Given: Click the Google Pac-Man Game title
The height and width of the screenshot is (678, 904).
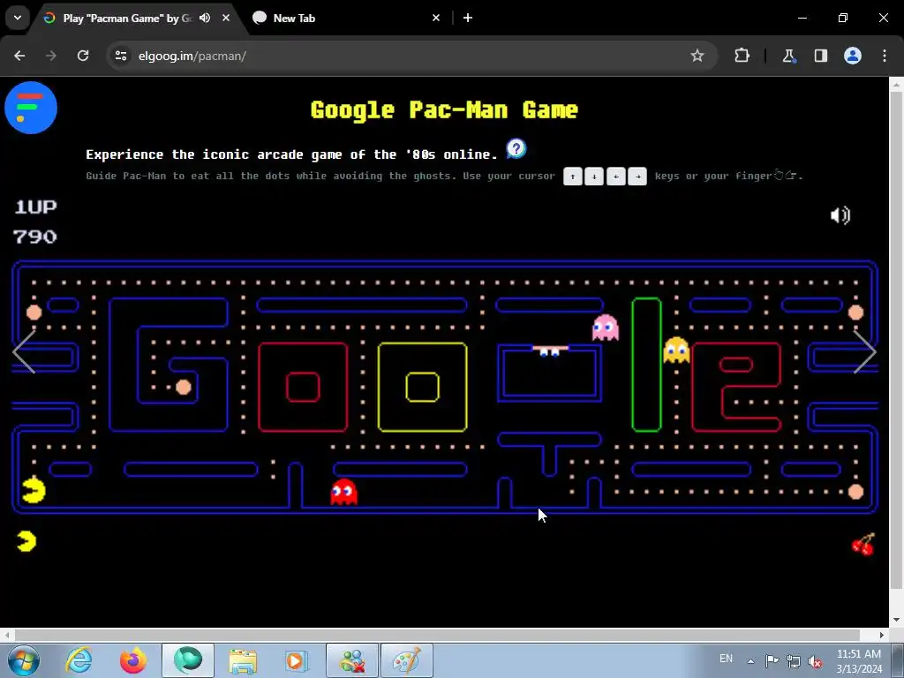Looking at the screenshot, I should tap(444, 109).
